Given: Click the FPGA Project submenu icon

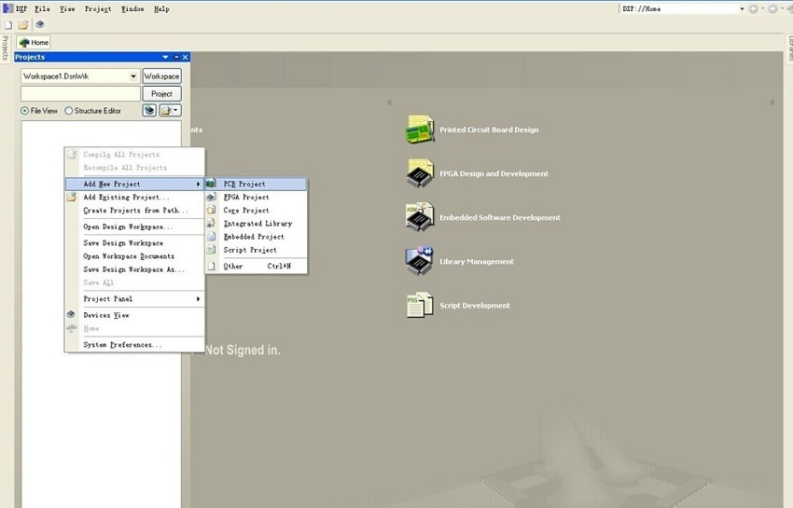Looking at the screenshot, I should click(212, 197).
